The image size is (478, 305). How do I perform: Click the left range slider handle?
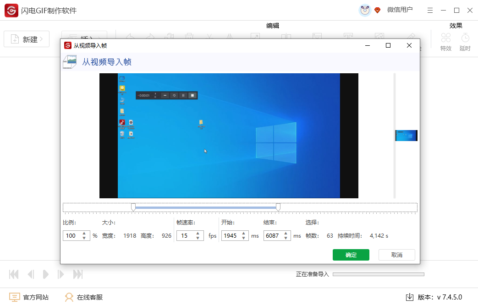133,207
